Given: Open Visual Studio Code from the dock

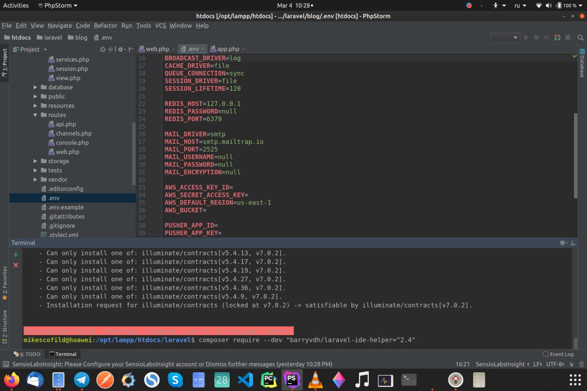Looking at the screenshot, I should point(245,380).
